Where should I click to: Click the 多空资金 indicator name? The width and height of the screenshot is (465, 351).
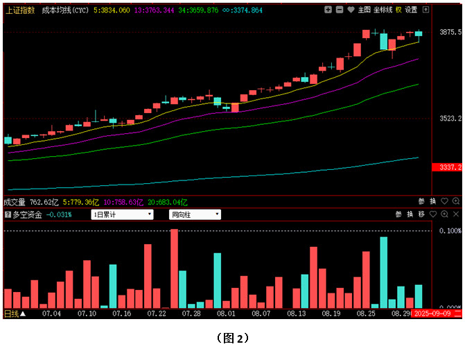coord(27,215)
